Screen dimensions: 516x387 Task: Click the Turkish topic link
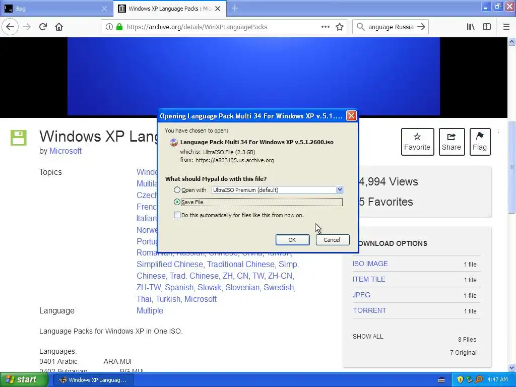168,299
